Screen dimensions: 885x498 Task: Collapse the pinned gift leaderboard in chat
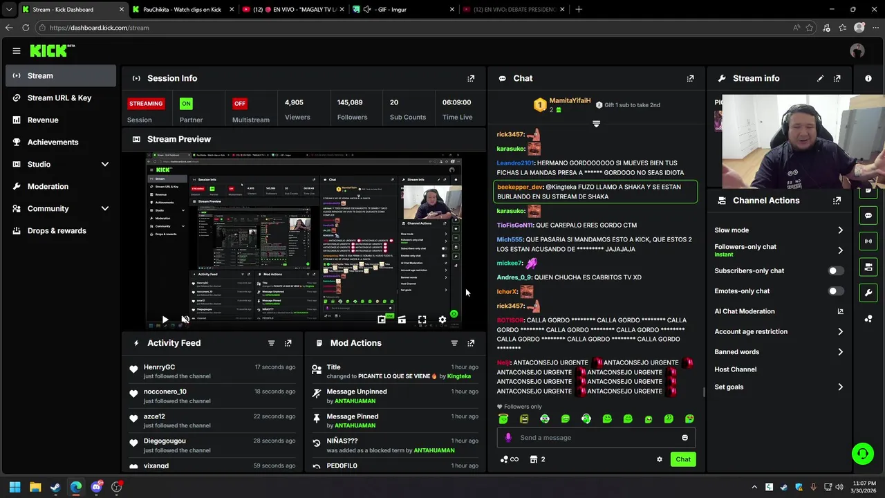[596, 124]
